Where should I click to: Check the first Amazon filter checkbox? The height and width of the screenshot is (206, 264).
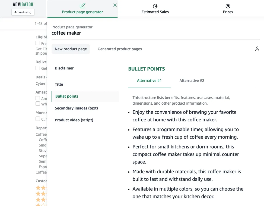point(38,98)
